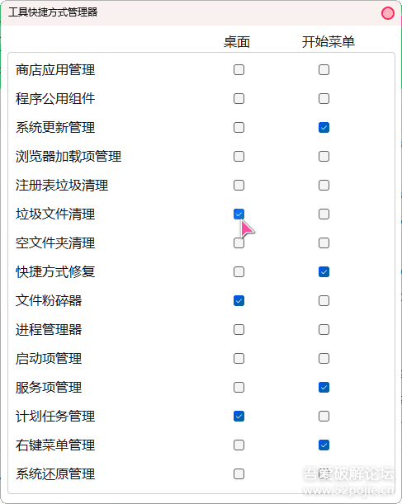Check desktop box for 程序公用组件
This screenshot has height=504, width=402.
click(239, 99)
